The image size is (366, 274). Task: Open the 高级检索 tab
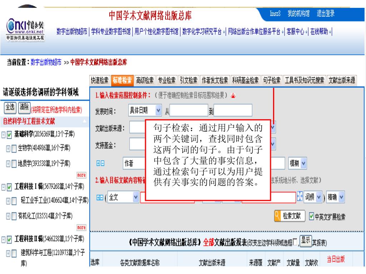click(x=145, y=80)
